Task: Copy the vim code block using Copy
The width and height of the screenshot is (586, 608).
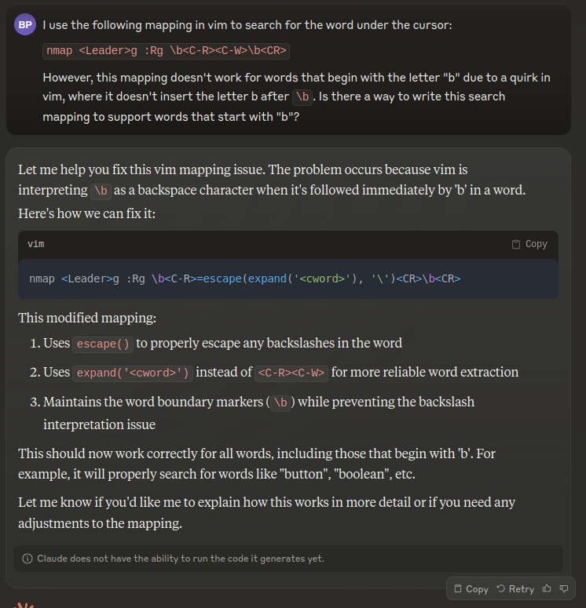Action: [x=529, y=244]
